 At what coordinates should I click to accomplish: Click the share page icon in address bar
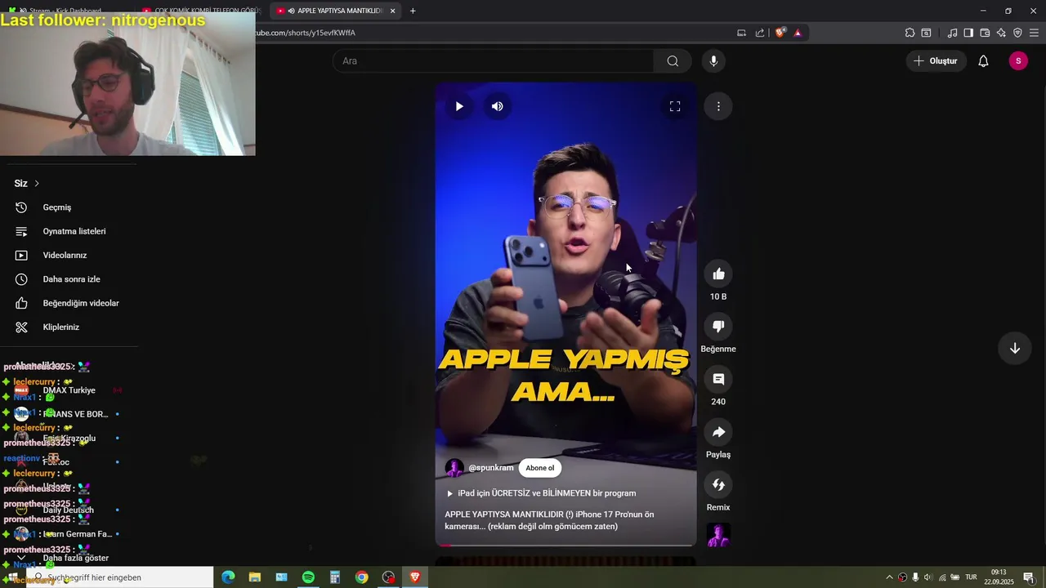[x=760, y=33]
